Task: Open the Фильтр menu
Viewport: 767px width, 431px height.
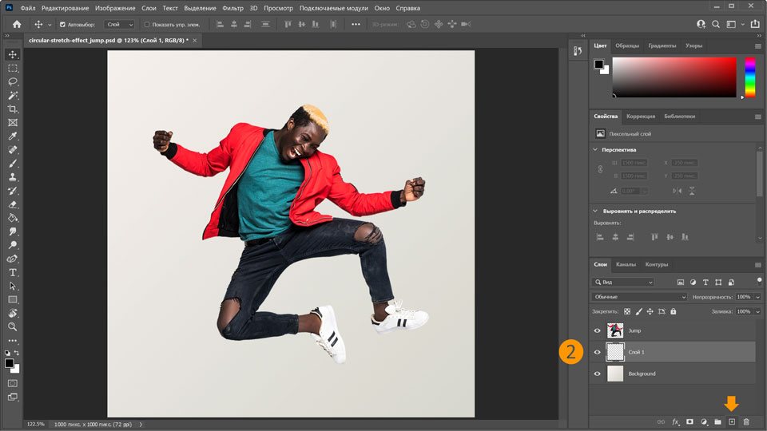Action: coord(232,8)
